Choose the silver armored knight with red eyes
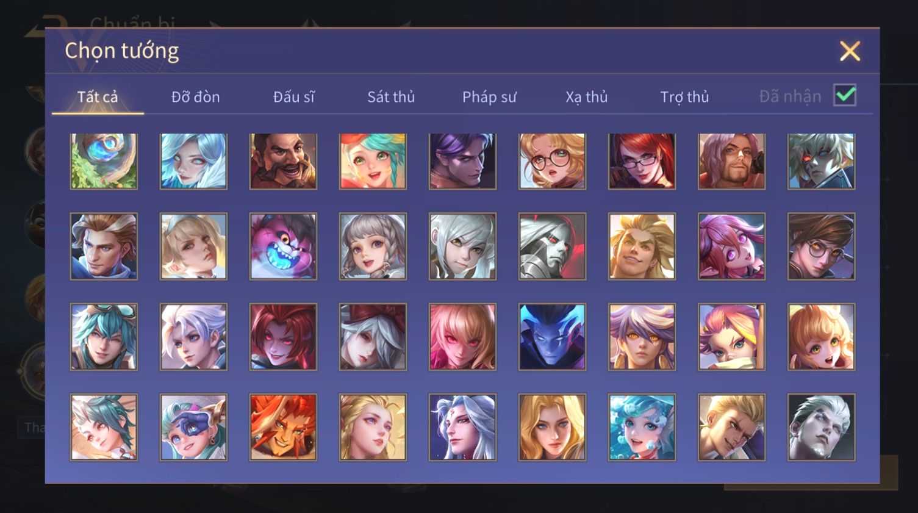918x513 pixels. [x=552, y=246]
